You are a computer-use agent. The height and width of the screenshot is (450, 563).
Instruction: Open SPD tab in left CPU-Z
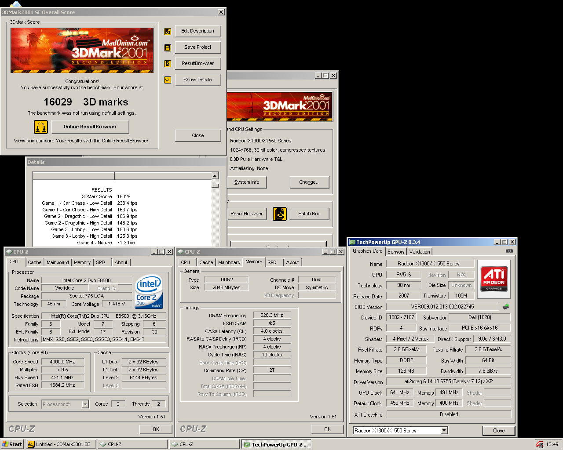tap(101, 263)
